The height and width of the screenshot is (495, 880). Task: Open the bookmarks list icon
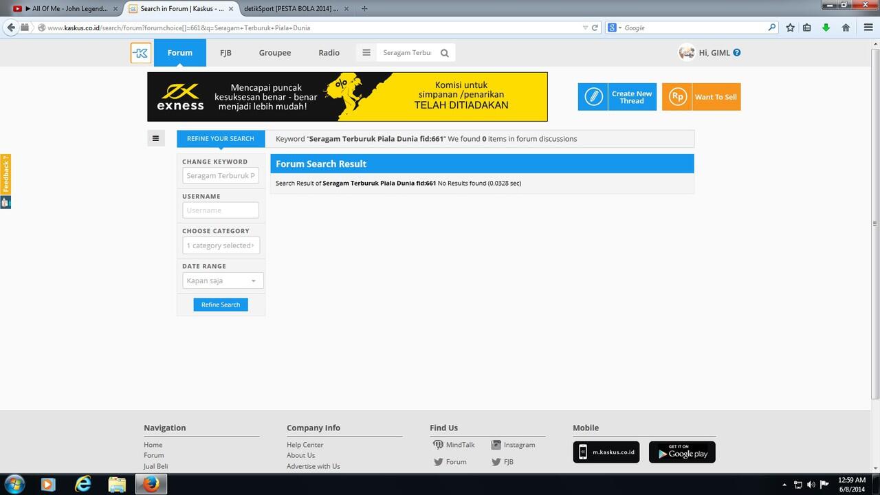click(x=807, y=28)
